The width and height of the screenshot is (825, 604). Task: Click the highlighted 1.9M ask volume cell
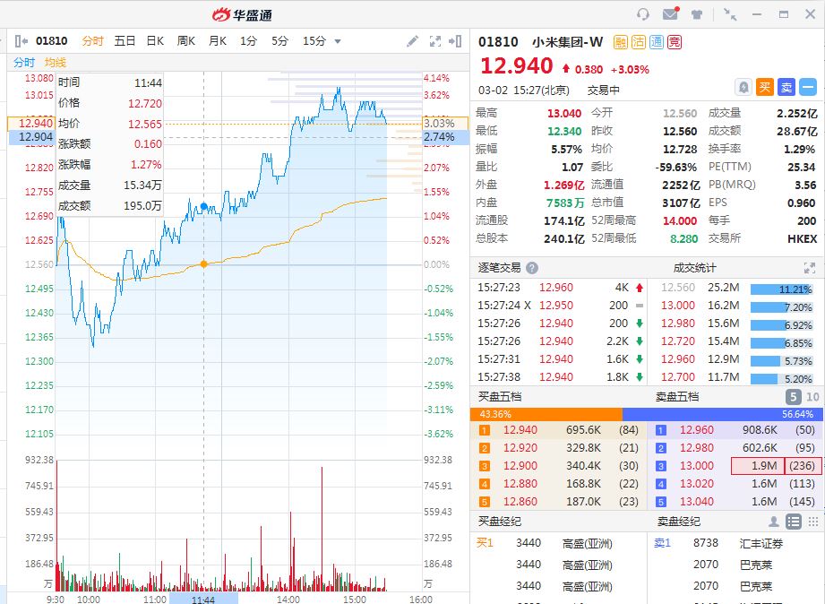758,465
